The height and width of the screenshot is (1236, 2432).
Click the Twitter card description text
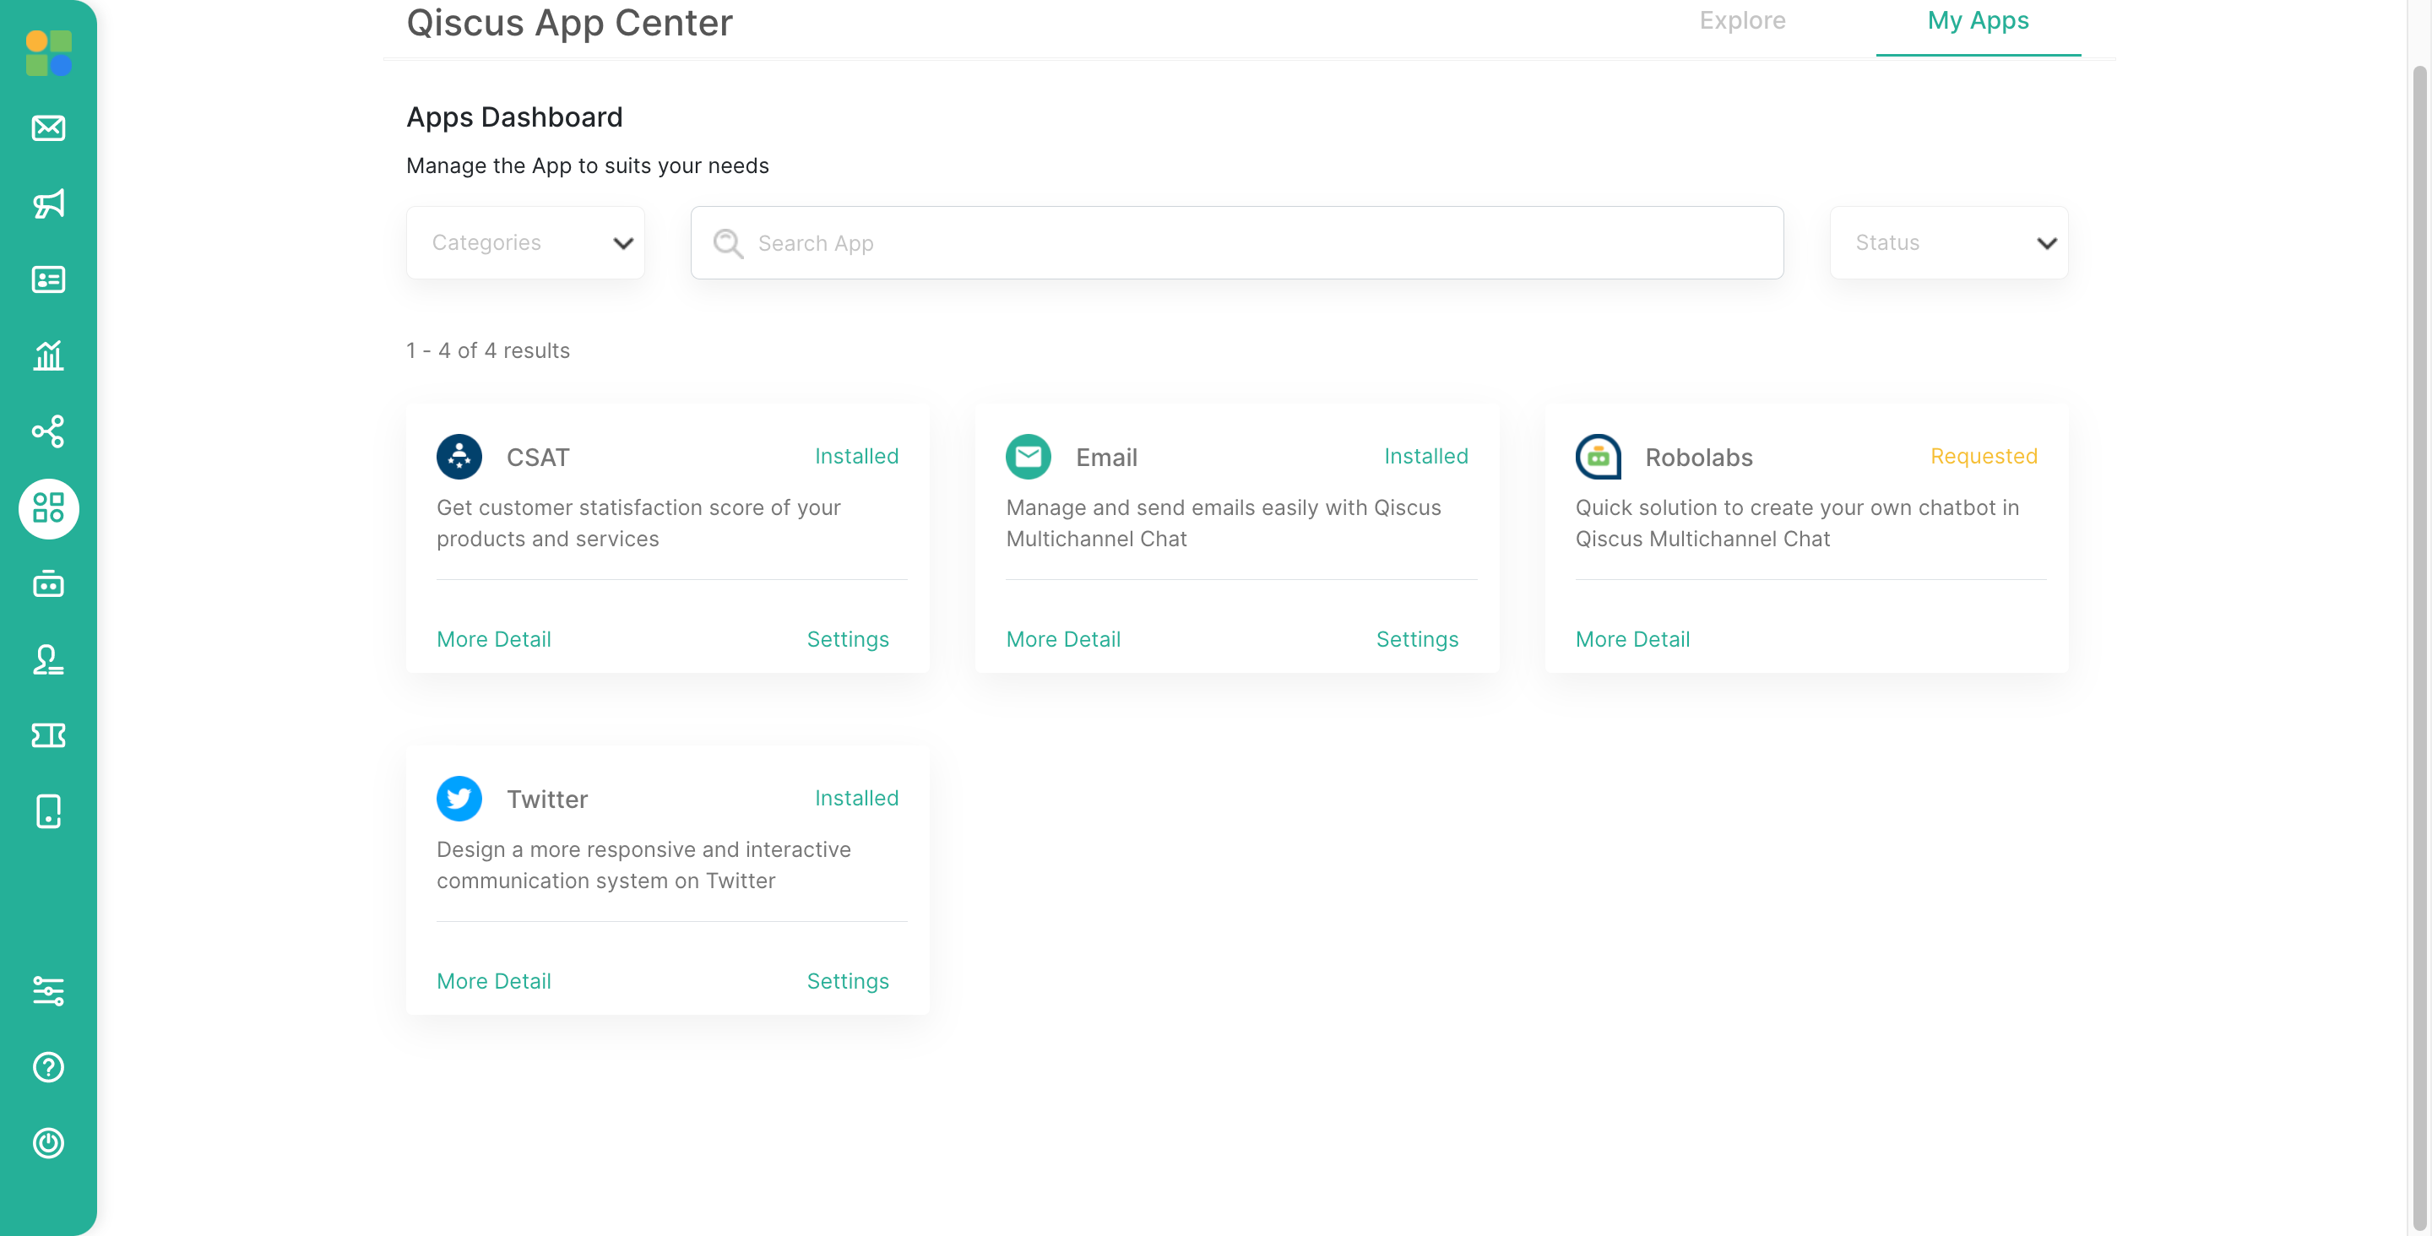pos(643,865)
